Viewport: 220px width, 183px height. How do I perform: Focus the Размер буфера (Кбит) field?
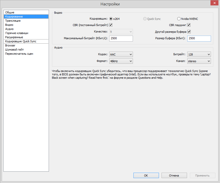pos(199,38)
